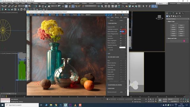Click the Mirror tool icon
Viewport: 190px width, 107px height.
(x=99, y=6)
